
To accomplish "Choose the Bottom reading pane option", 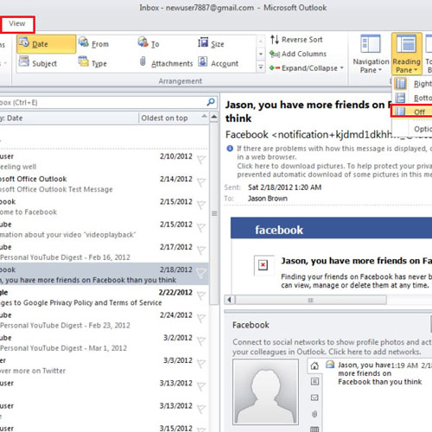I will [x=412, y=98].
